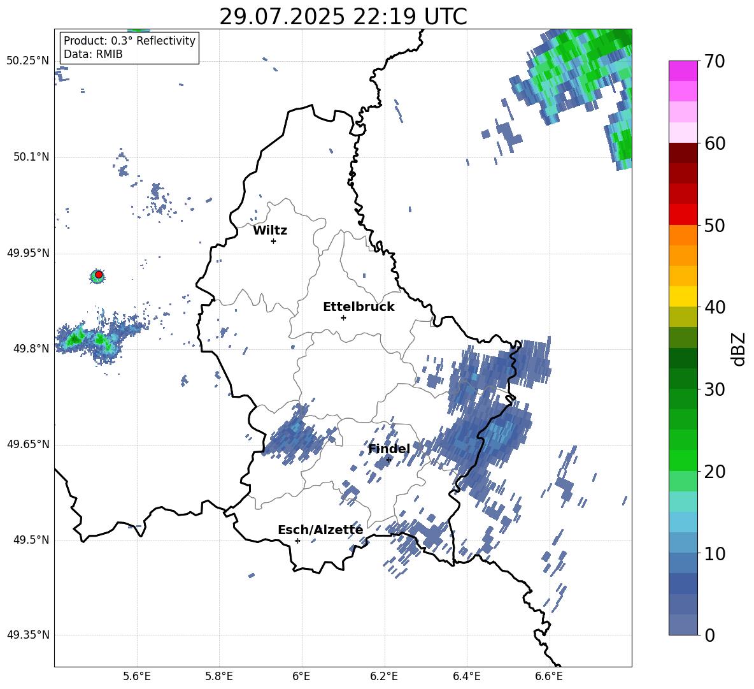Click the colorbar tick label 30

(715, 389)
